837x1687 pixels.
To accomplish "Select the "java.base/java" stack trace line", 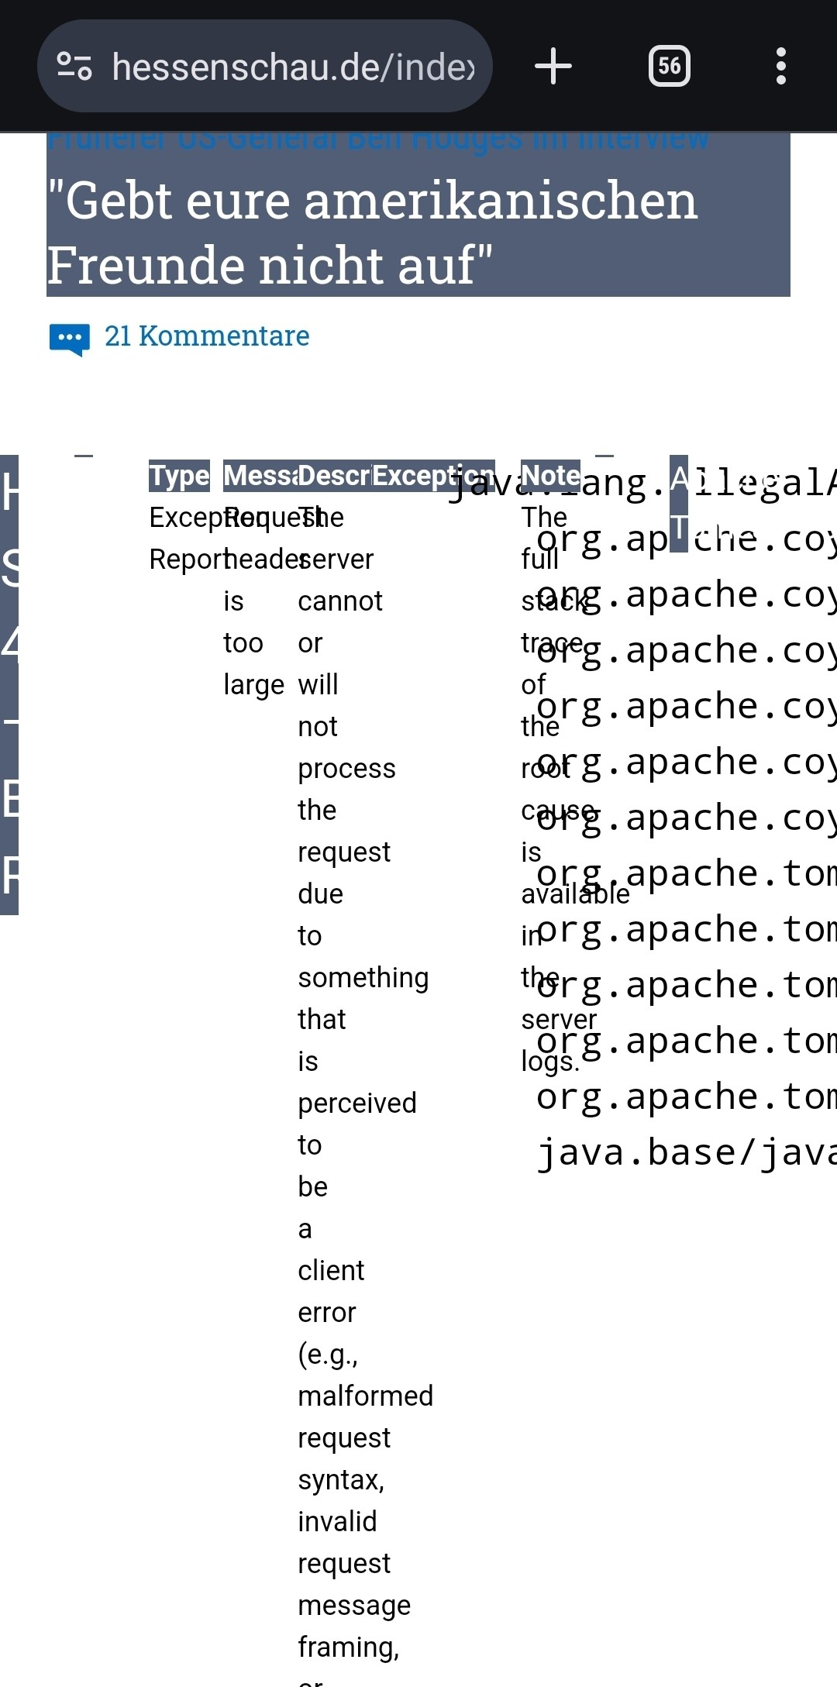I will (x=687, y=1152).
